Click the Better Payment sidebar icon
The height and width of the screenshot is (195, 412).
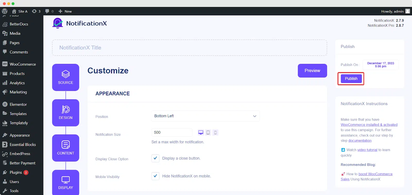point(5,163)
